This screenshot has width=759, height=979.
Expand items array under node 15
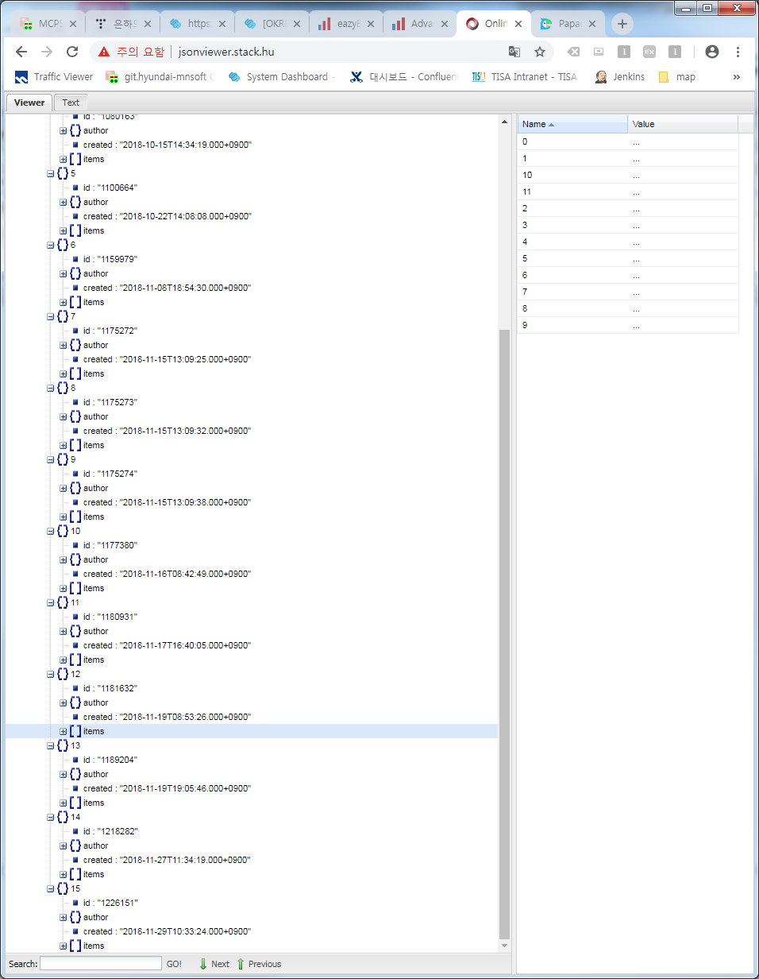point(64,946)
